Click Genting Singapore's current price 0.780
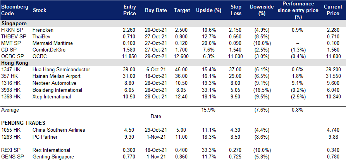346x160 pixels. [x=333, y=157]
